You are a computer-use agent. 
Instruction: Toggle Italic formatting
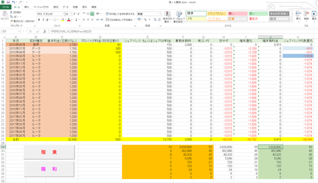click(43, 20)
